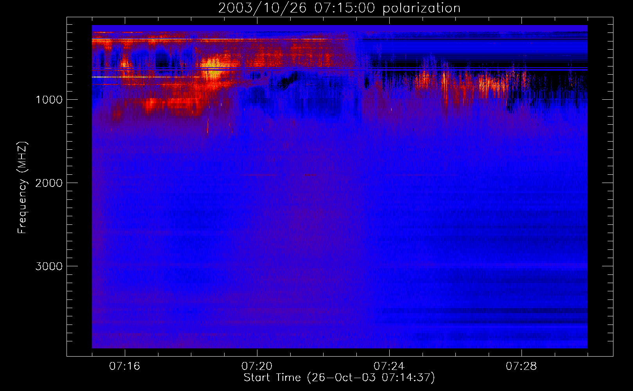Click the 'Start Time (26-Oct-03 07:14:37)' label

click(339, 378)
